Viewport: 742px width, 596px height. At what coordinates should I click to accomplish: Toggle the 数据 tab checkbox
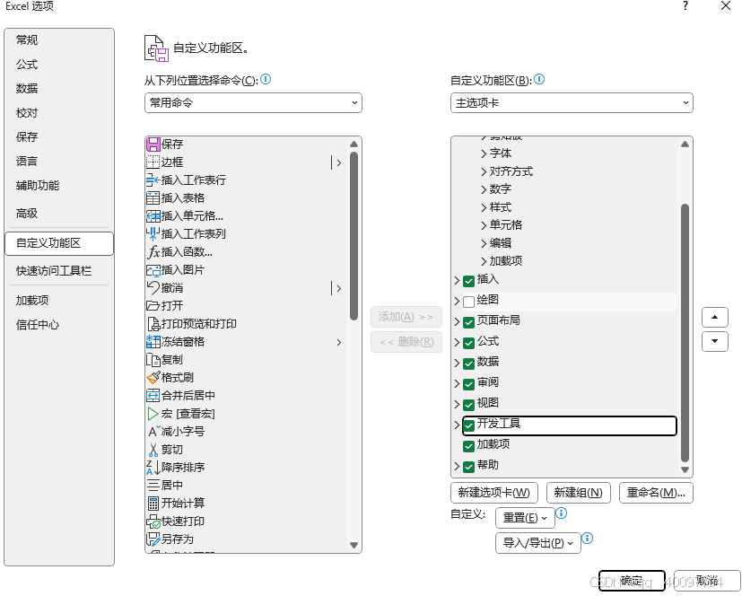468,364
